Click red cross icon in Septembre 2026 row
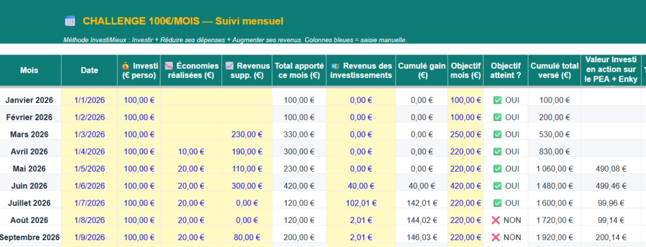The image size is (646, 247). coord(496,238)
